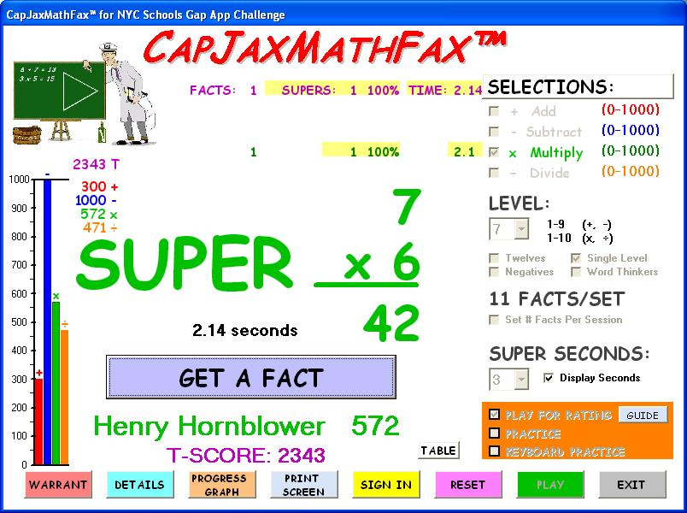Click the Divide range (0-1000) in orange
This screenshot has width=687, height=513.
click(631, 171)
